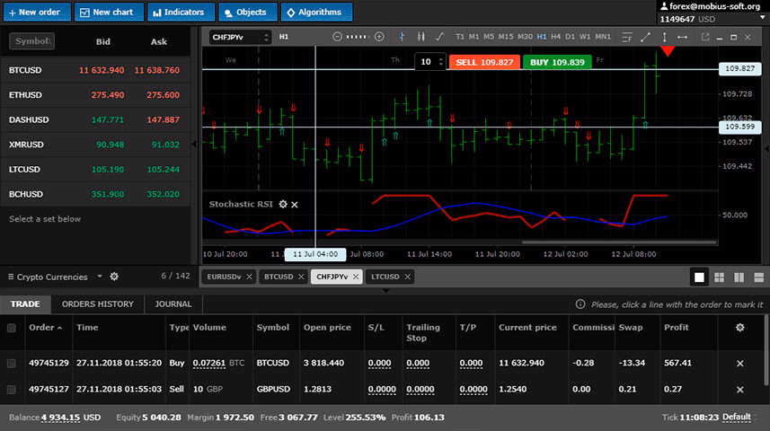Switch chart to line view
Viewport: 770px width, 431px height.
pyautogui.click(x=439, y=37)
